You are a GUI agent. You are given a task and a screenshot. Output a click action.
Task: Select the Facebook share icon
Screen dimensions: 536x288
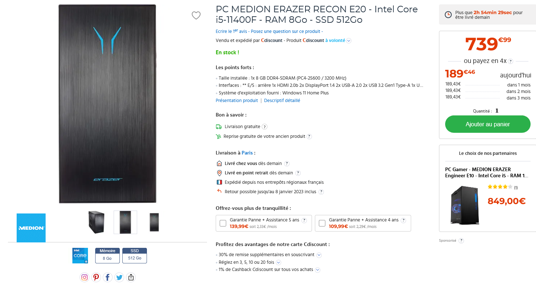click(x=107, y=277)
